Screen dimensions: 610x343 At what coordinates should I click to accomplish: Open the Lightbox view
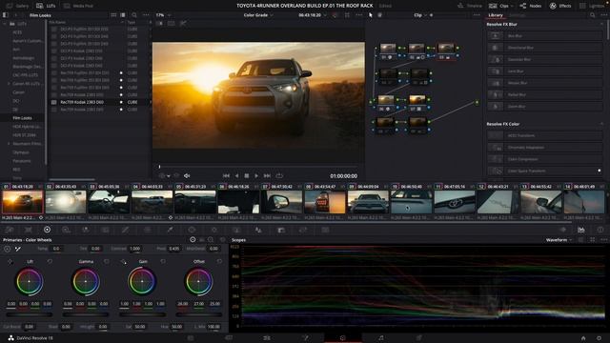[x=592, y=6]
